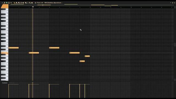Click the highlighted B4 piano key
The height and width of the screenshot is (99, 176).
4,53
